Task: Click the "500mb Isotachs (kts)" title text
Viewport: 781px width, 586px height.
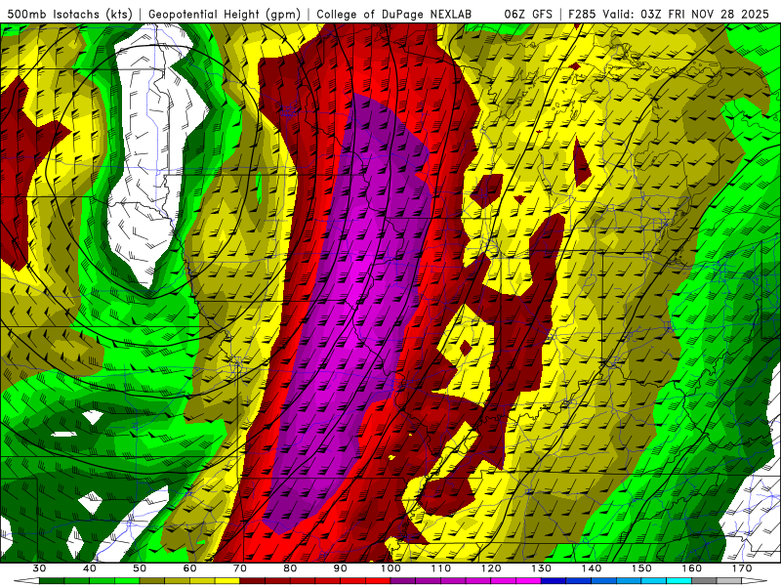Action: click(69, 14)
